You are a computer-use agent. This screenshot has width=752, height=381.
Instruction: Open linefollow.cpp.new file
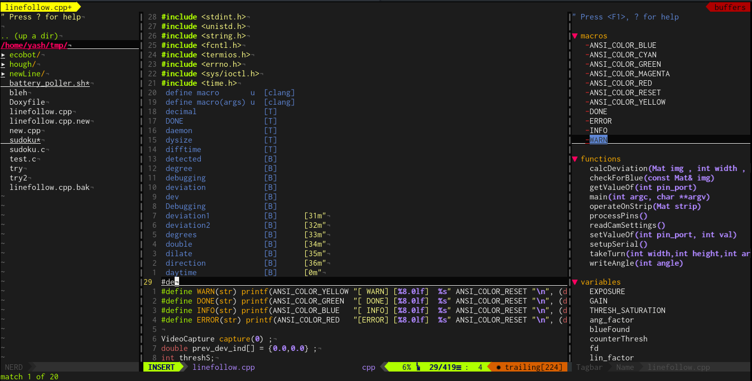pos(50,121)
